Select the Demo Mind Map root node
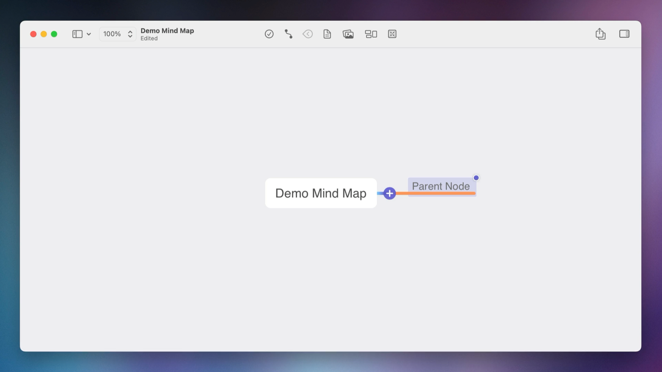 [321, 193]
